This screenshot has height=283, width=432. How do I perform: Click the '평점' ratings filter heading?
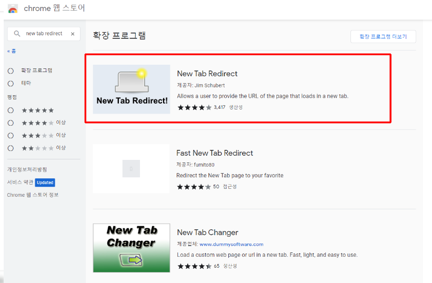click(12, 97)
